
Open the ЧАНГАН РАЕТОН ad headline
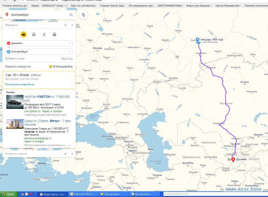point(47,98)
